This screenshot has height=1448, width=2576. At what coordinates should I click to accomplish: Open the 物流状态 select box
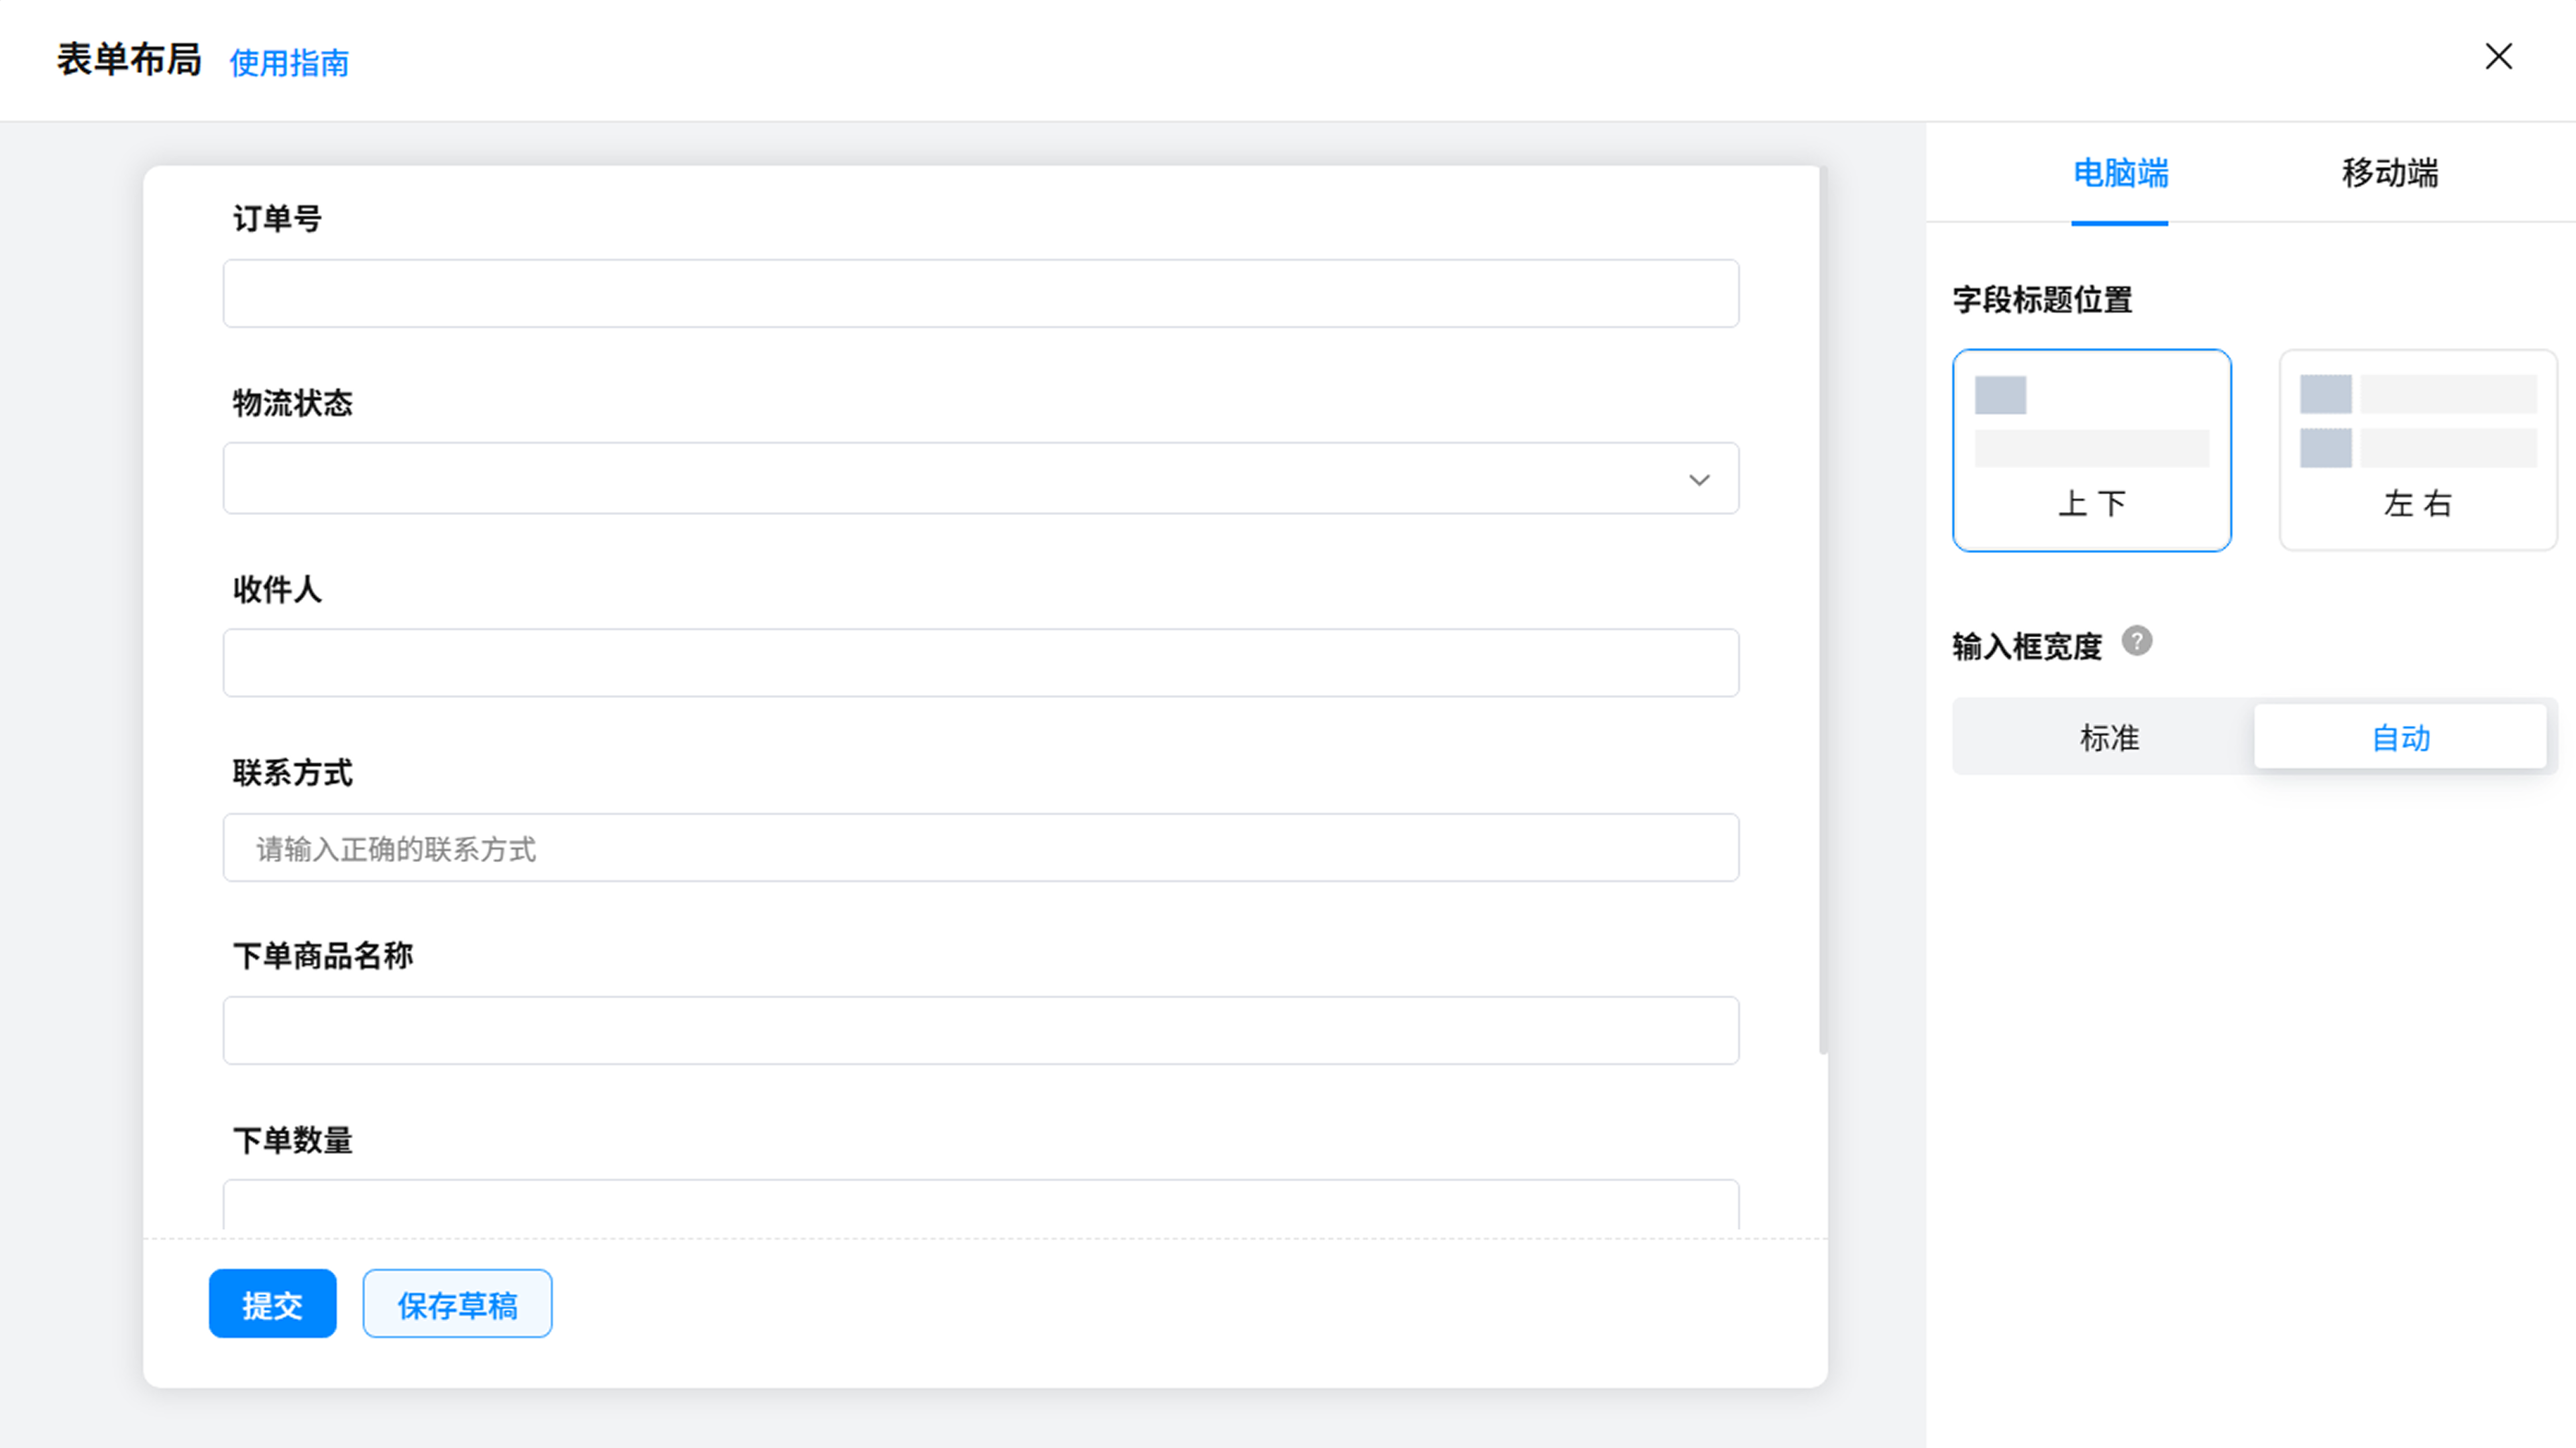981,479
